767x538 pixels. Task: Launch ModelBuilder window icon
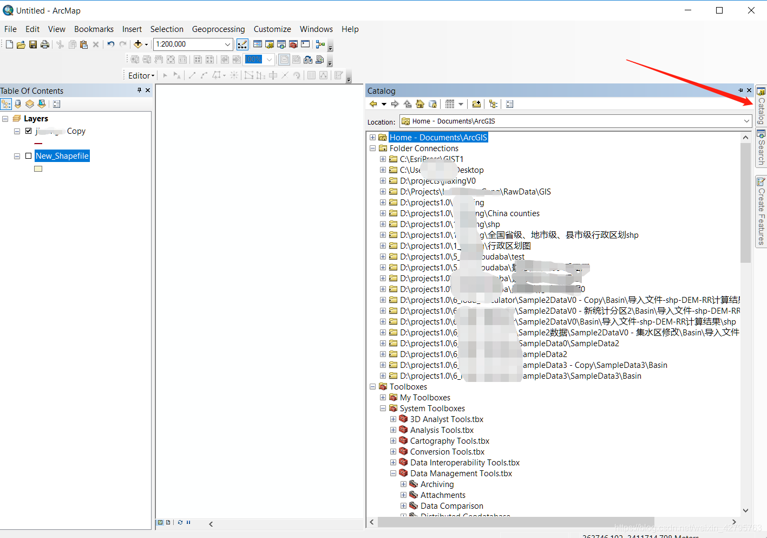pos(320,44)
